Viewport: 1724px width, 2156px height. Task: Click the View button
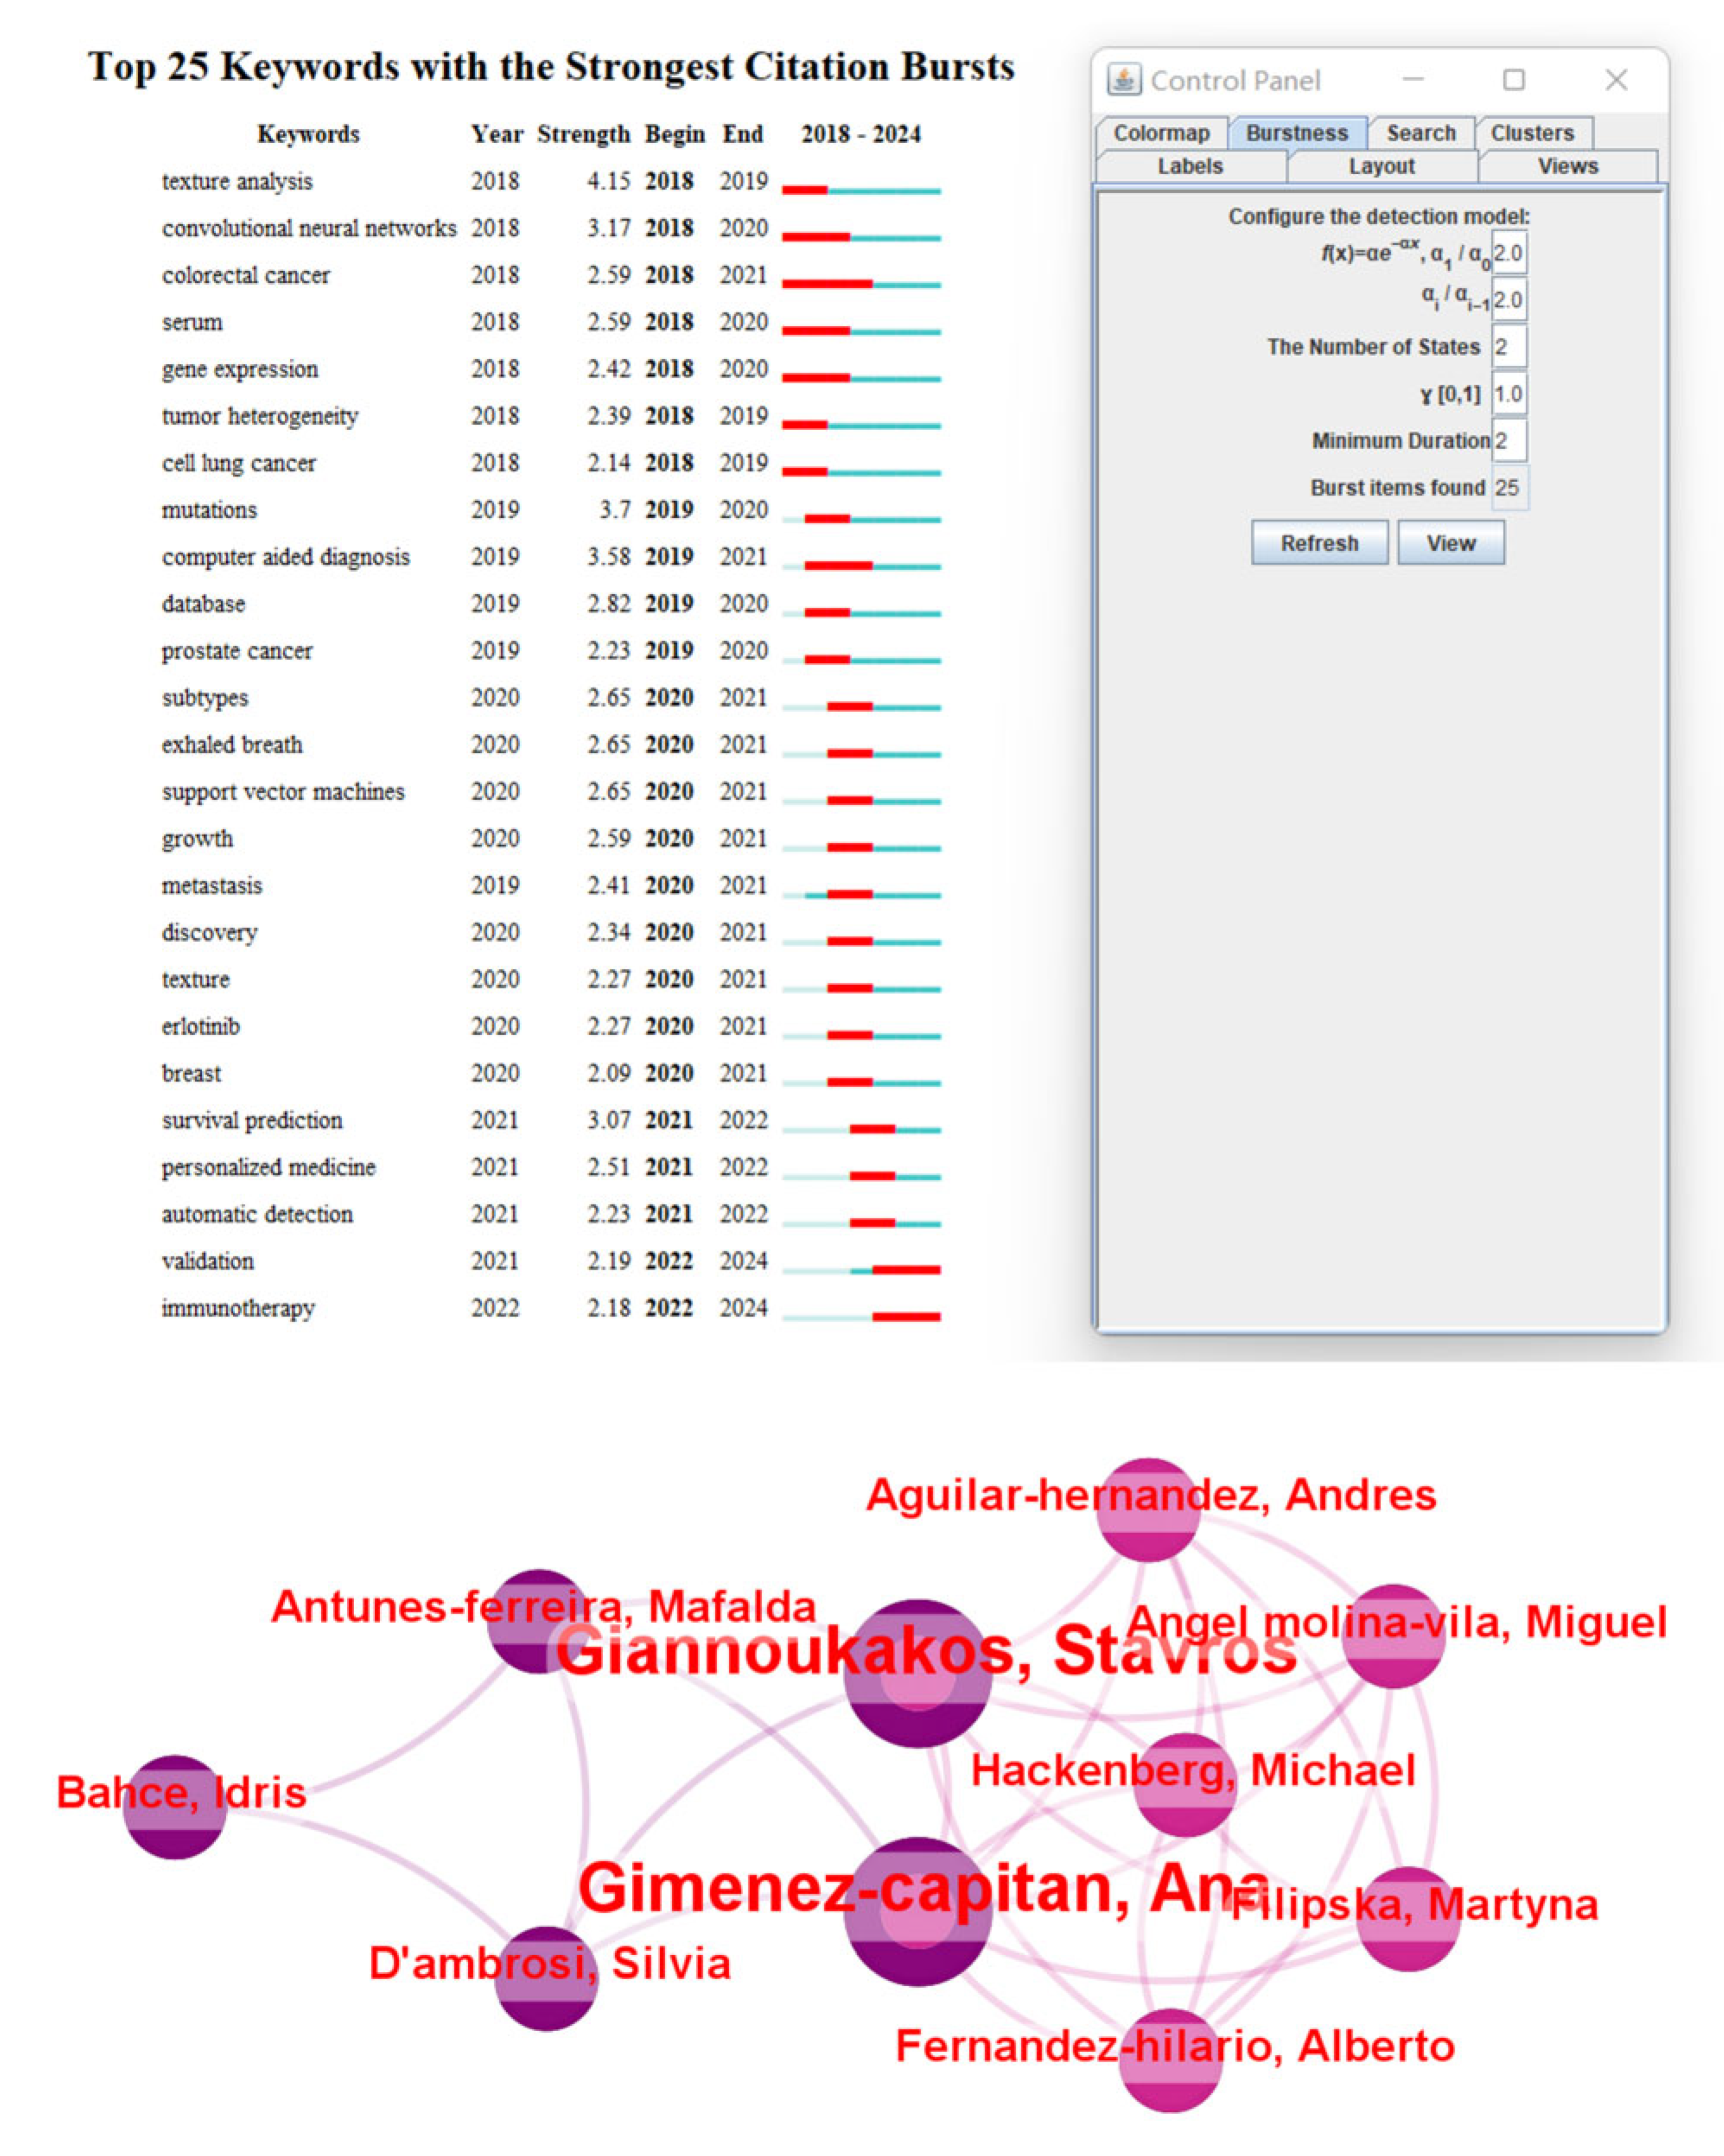1450,543
